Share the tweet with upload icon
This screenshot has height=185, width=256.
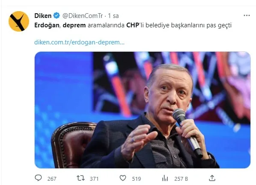(212, 178)
